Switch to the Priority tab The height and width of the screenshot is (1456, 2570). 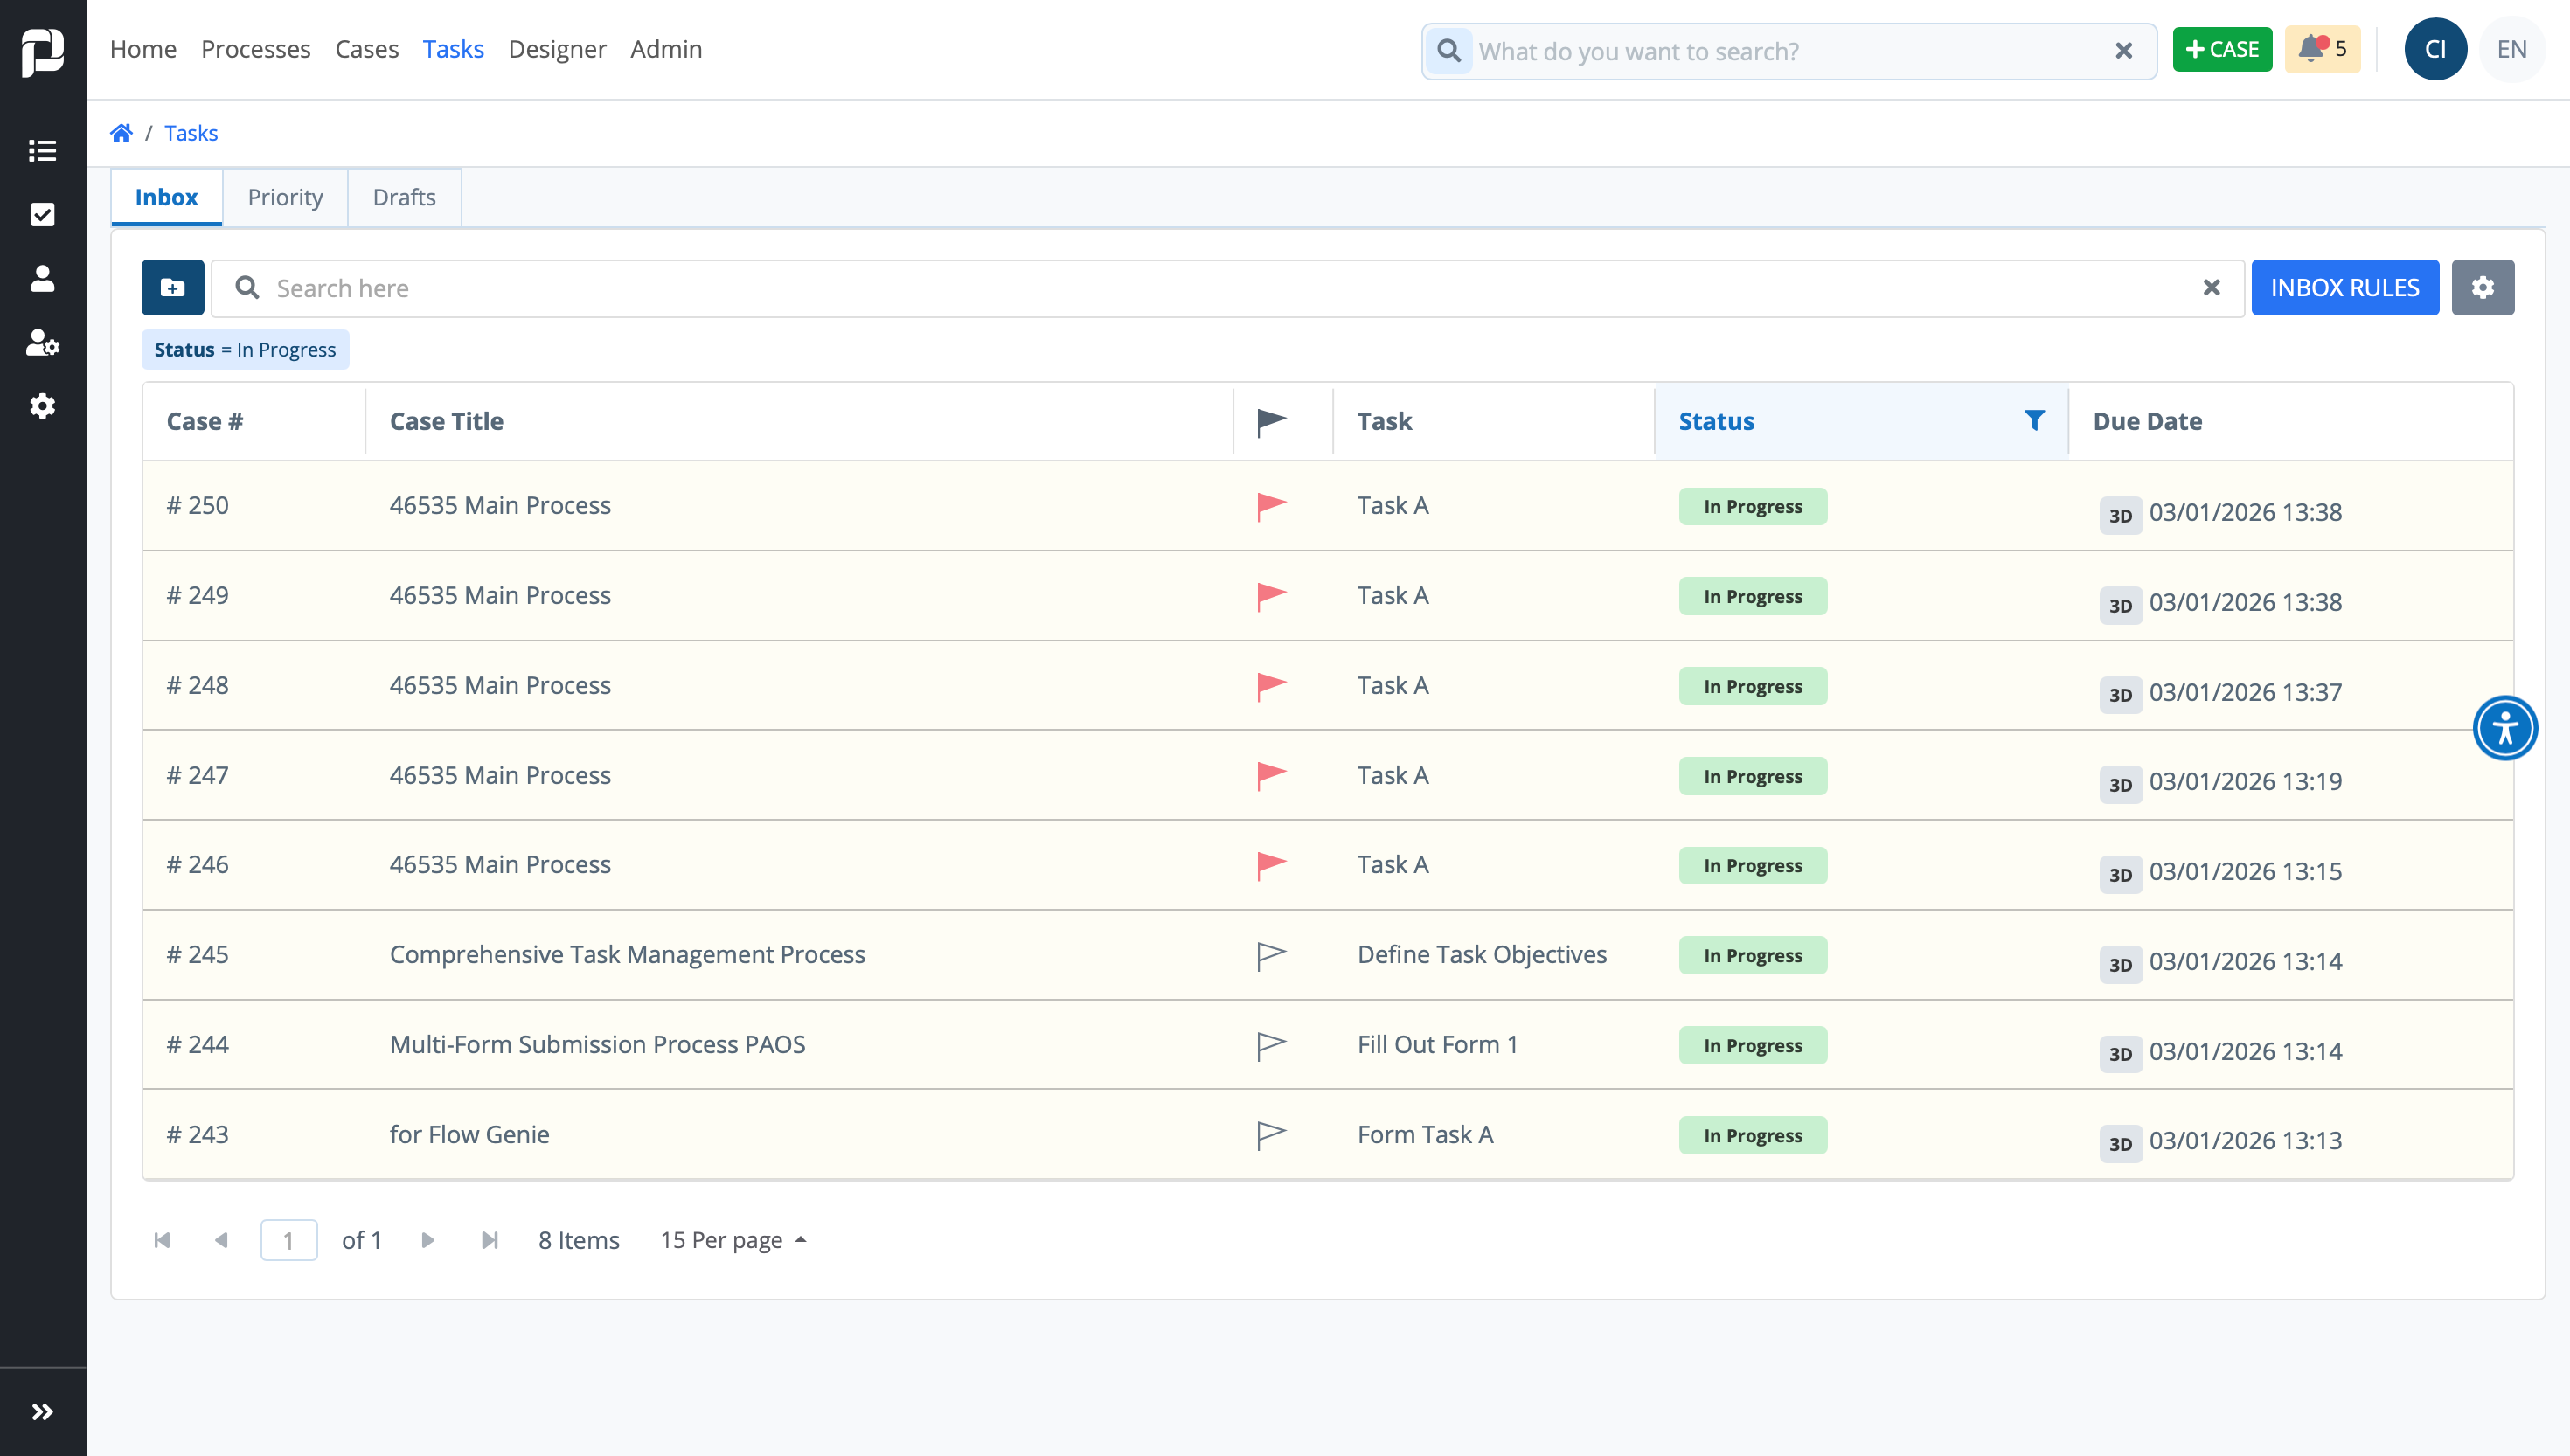pos(285,197)
